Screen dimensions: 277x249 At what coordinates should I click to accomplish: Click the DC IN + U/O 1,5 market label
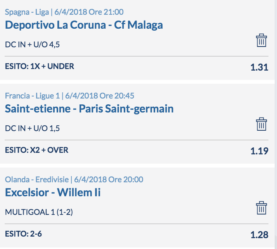click(x=32, y=128)
